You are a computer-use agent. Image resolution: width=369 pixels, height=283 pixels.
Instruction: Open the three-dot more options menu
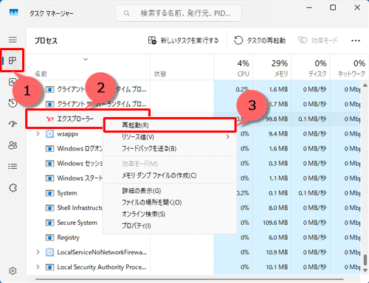click(x=356, y=41)
